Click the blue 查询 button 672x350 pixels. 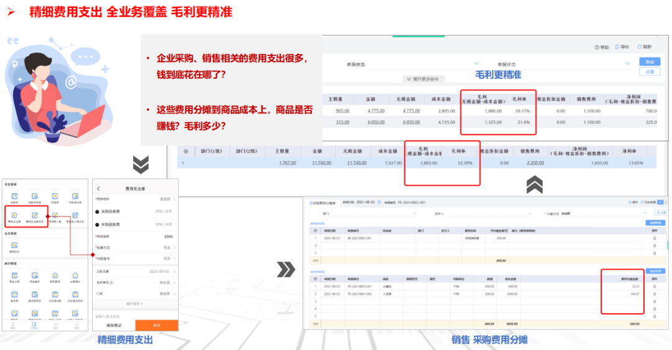(x=650, y=62)
